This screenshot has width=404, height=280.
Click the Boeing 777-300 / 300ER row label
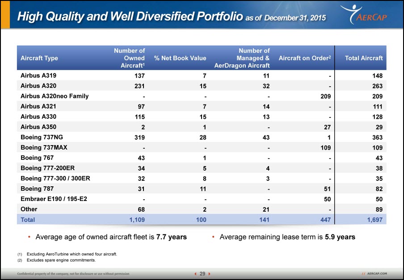coord(55,178)
